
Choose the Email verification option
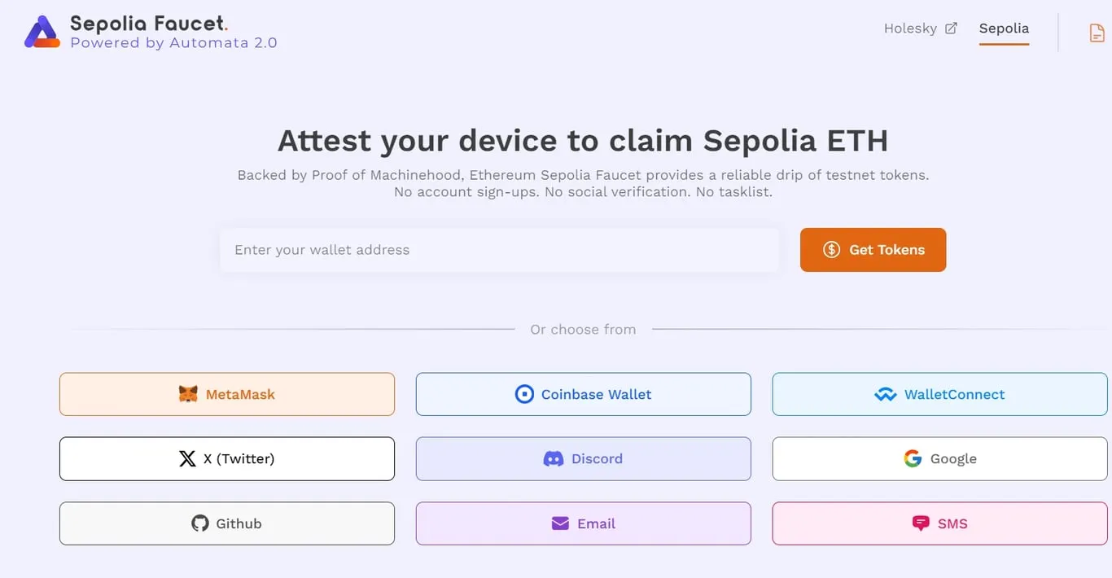coord(583,523)
